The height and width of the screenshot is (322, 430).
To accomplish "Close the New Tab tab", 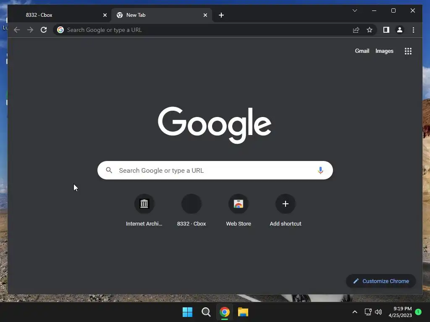I will (205, 15).
